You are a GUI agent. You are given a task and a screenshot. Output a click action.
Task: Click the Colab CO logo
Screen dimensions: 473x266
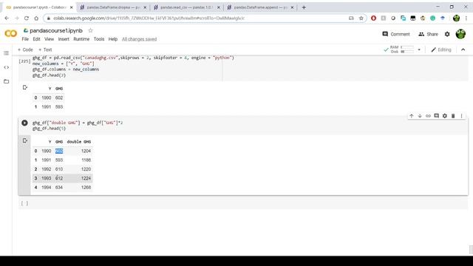coord(11,33)
